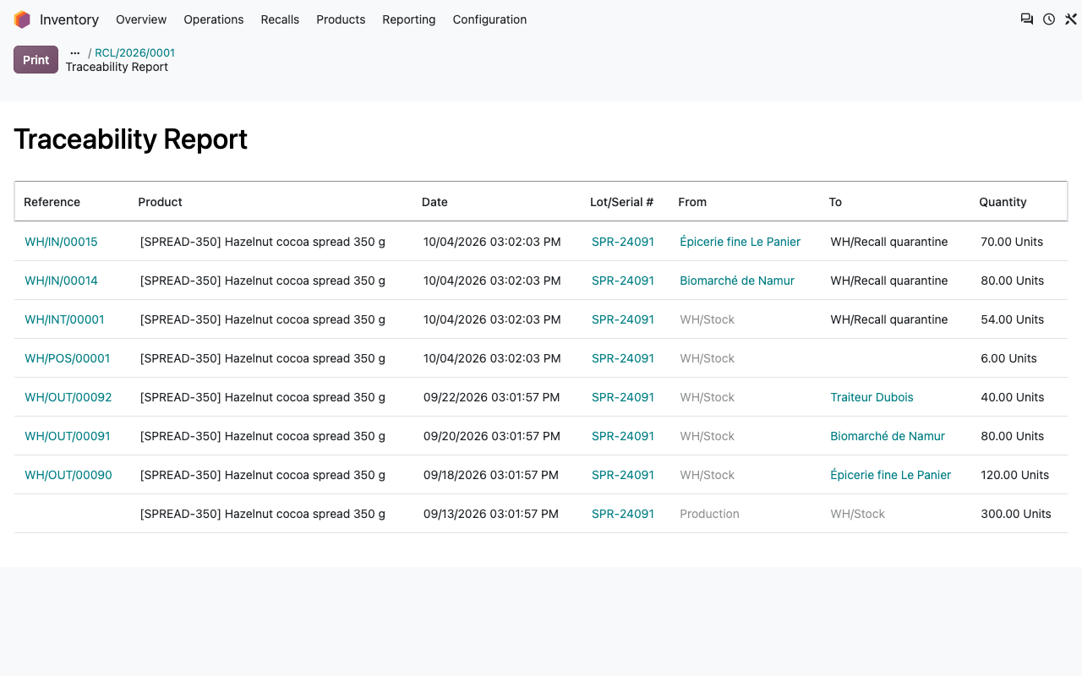Click WH/Recall quarantine in the WH/INT/00001 row
Screen dimensions: 1082x676
(x=889, y=319)
